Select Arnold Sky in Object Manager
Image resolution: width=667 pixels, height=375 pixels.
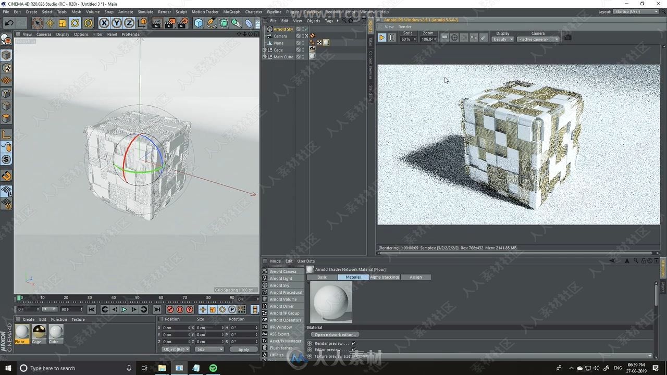coord(283,29)
